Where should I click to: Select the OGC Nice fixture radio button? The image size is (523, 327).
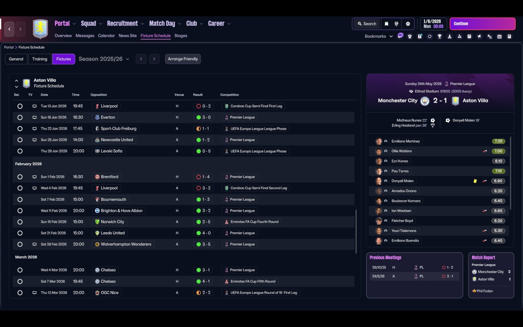(20, 293)
